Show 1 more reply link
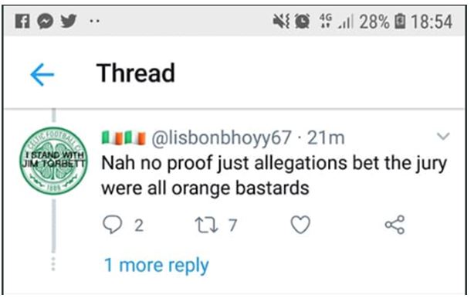474x302 pixels. click(156, 266)
